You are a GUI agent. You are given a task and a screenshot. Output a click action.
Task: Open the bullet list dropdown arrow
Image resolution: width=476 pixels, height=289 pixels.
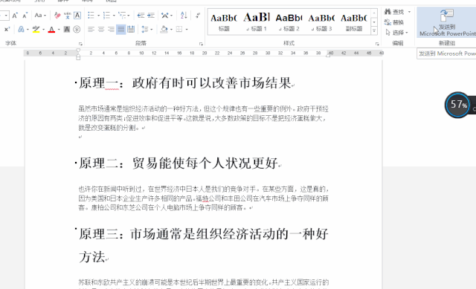pos(98,15)
